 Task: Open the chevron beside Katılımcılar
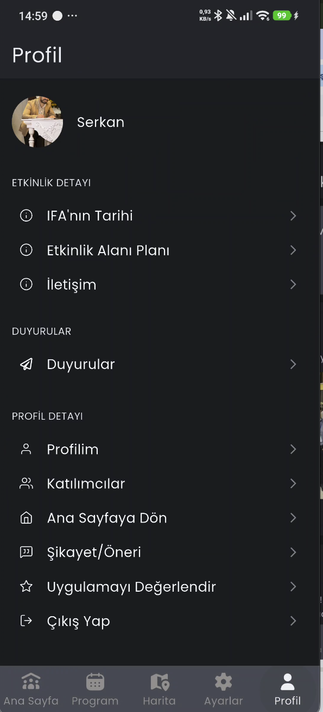pyautogui.click(x=293, y=483)
